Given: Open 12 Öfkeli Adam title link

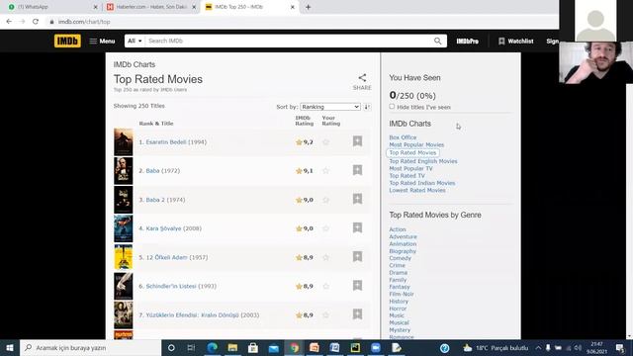Looking at the screenshot, I should [167, 257].
